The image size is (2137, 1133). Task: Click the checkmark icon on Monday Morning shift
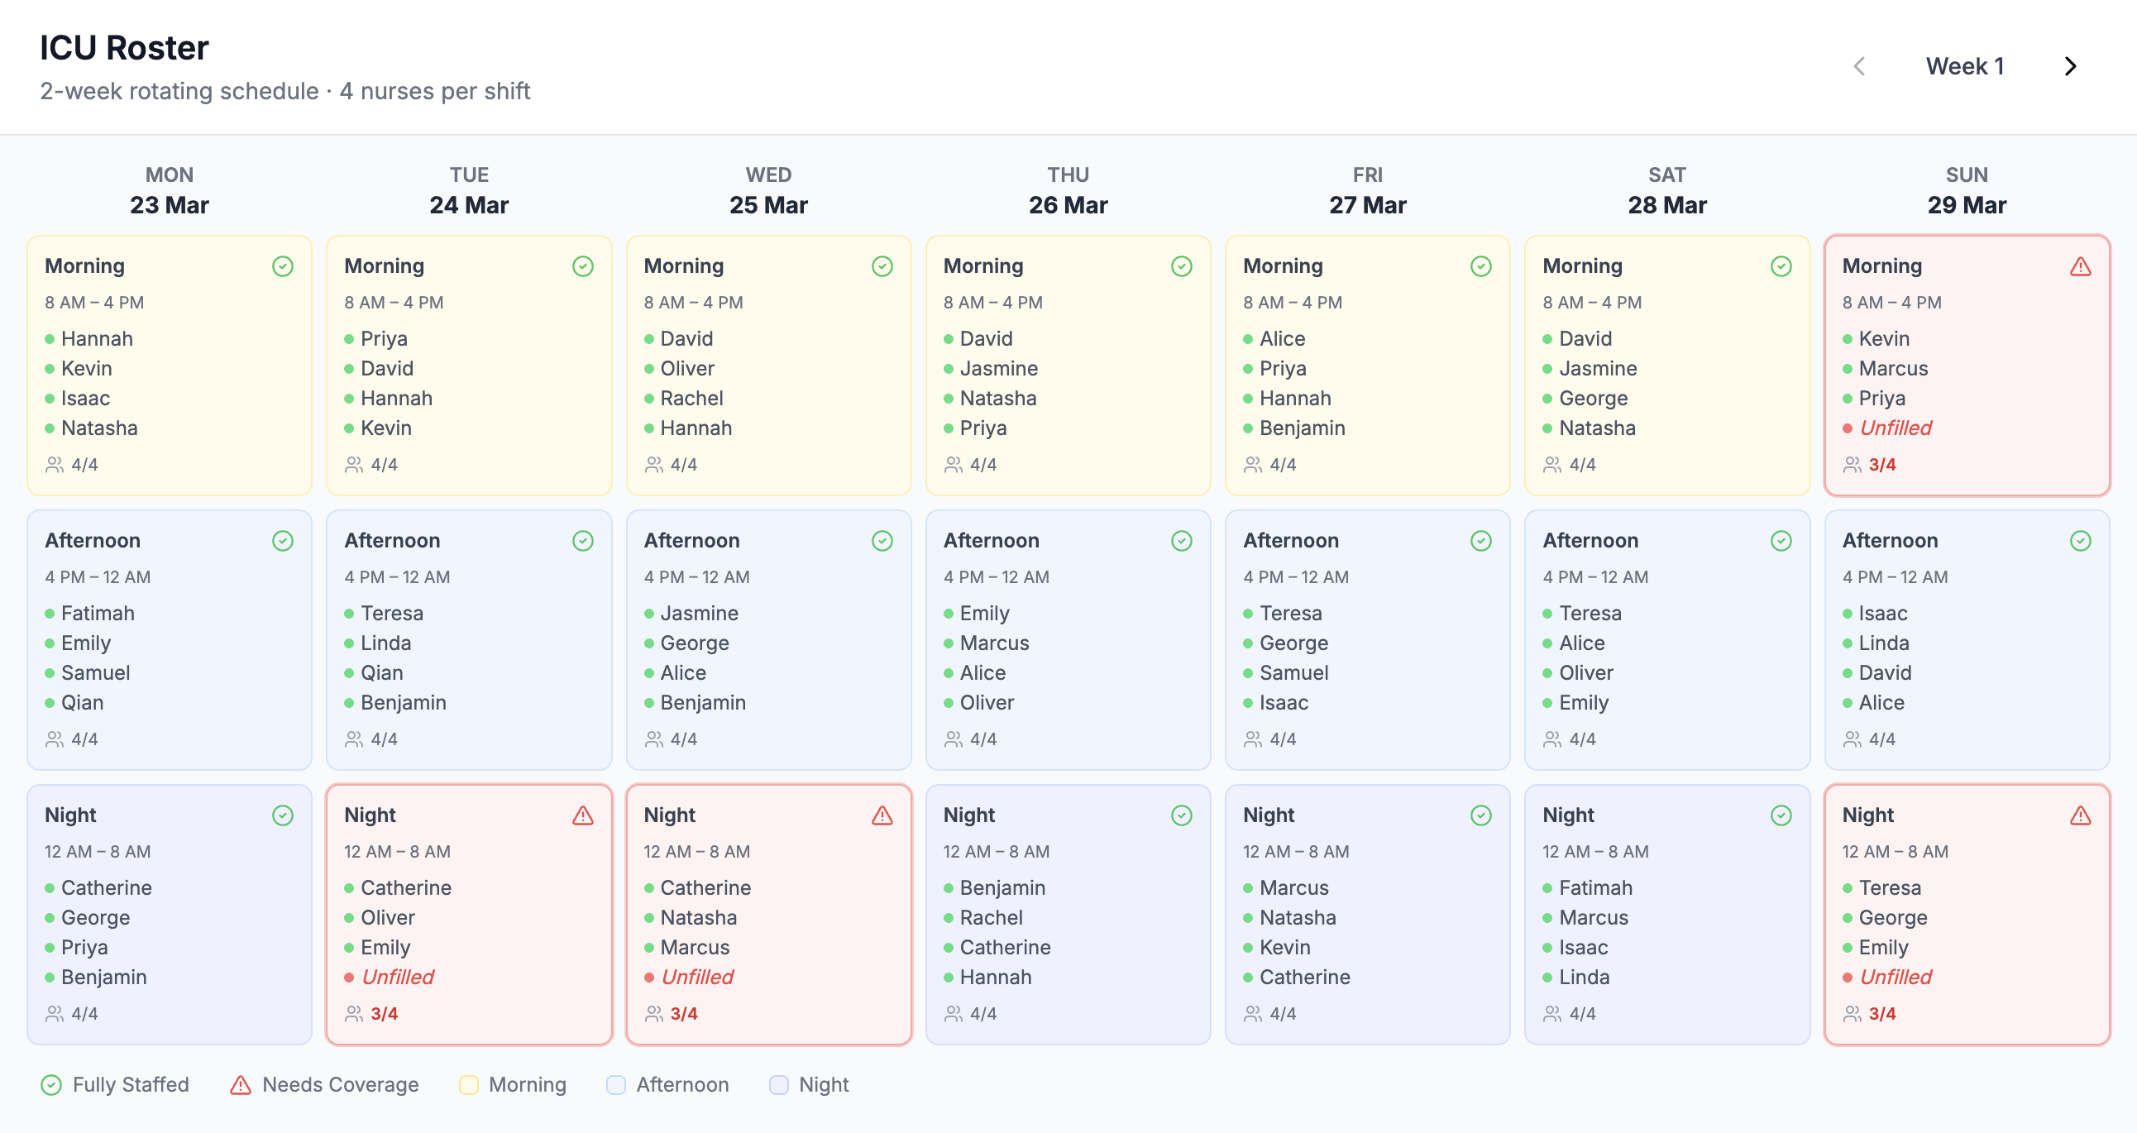pyautogui.click(x=282, y=265)
